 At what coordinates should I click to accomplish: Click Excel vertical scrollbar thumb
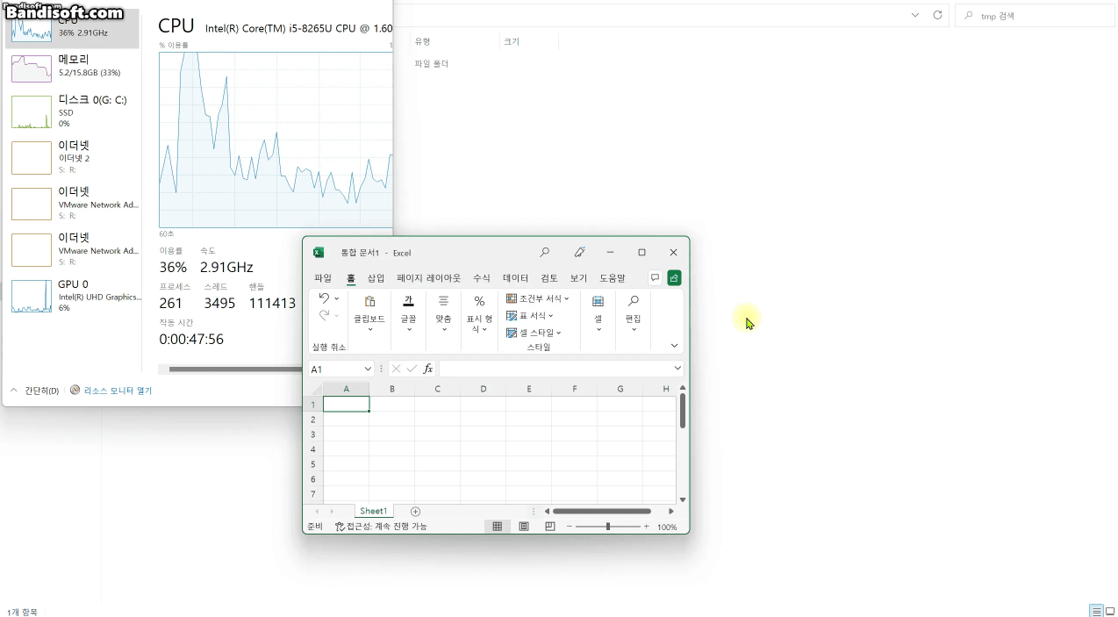(682, 411)
